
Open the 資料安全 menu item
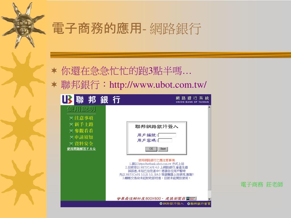84,143
